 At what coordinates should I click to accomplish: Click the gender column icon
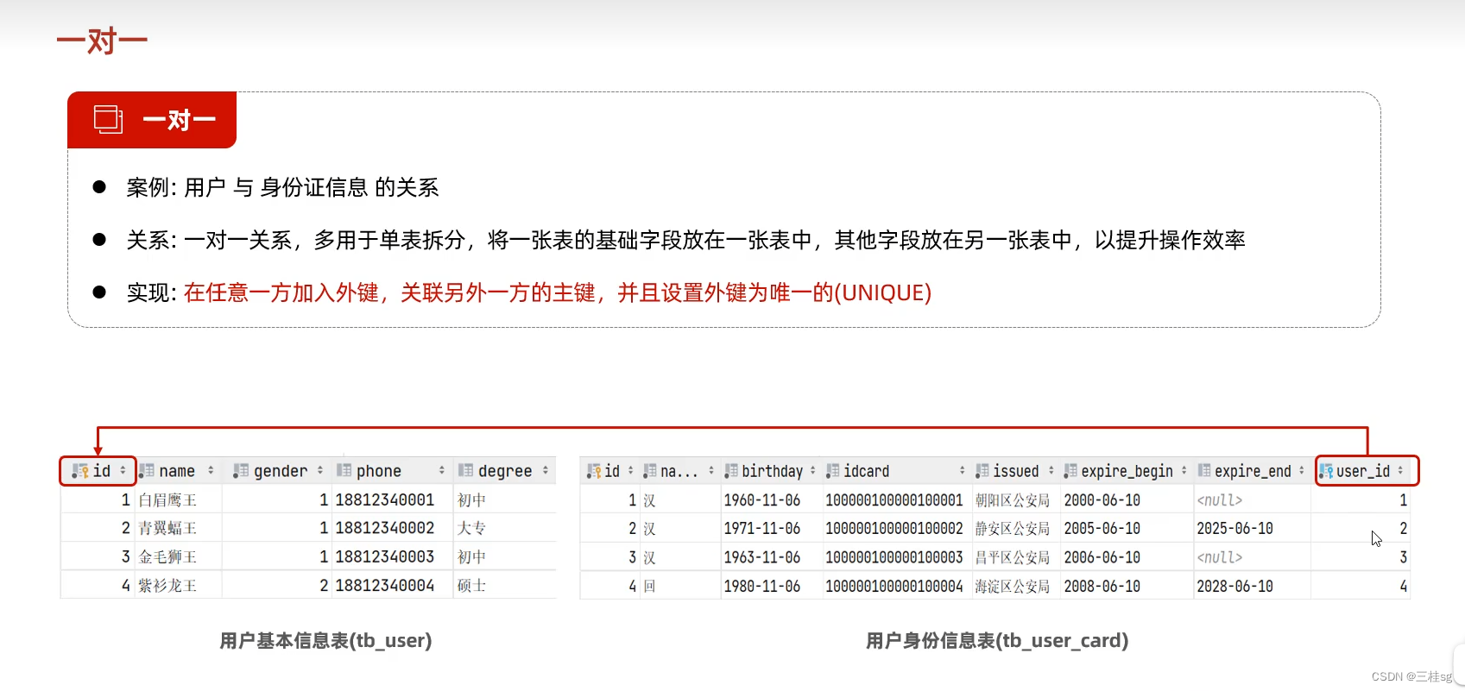241,471
